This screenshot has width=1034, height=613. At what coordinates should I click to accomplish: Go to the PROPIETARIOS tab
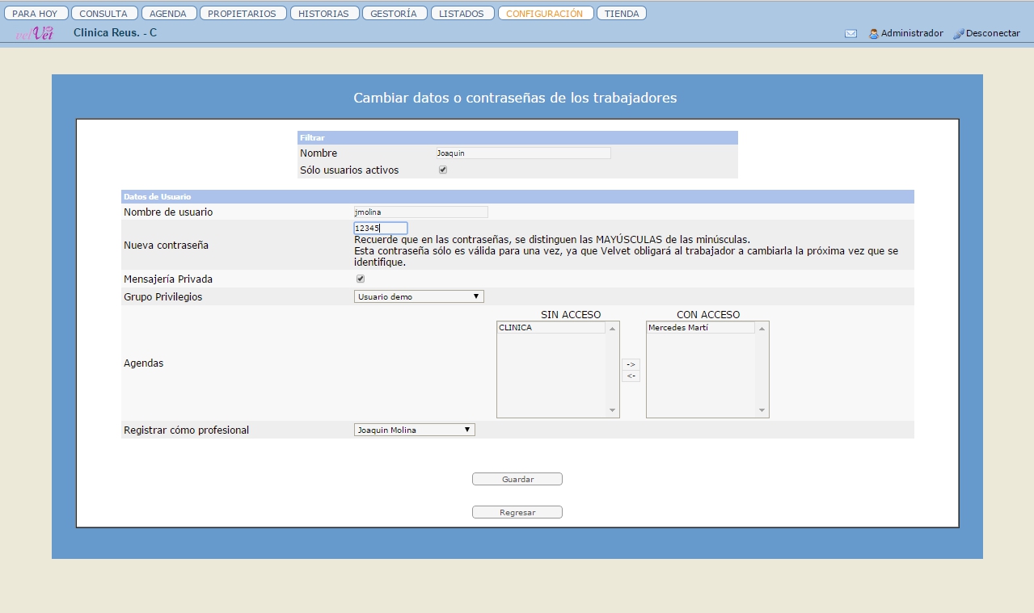click(x=242, y=14)
